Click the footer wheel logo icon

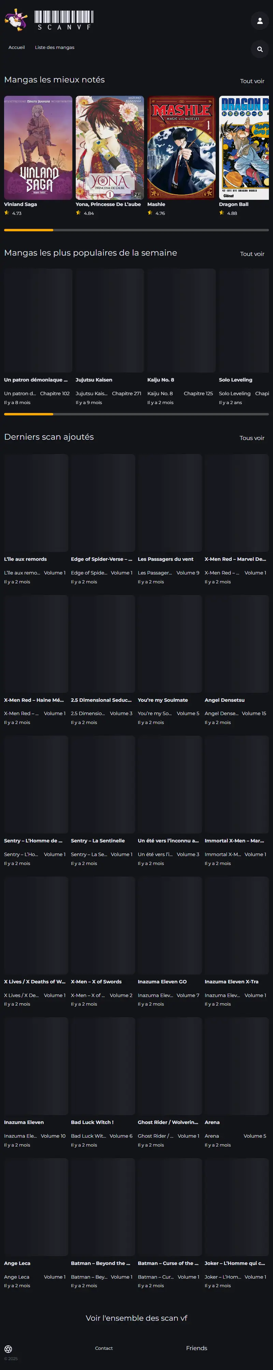[x=8, y=1349]
